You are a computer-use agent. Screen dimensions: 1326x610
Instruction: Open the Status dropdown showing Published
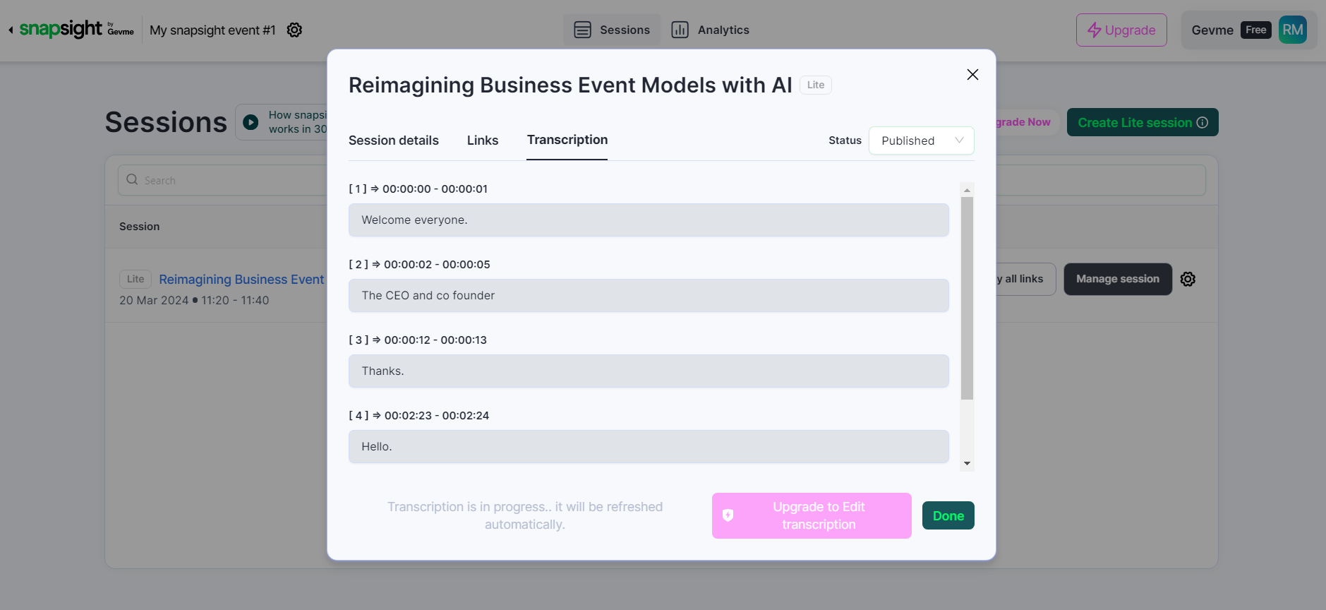tap(921, 140)
